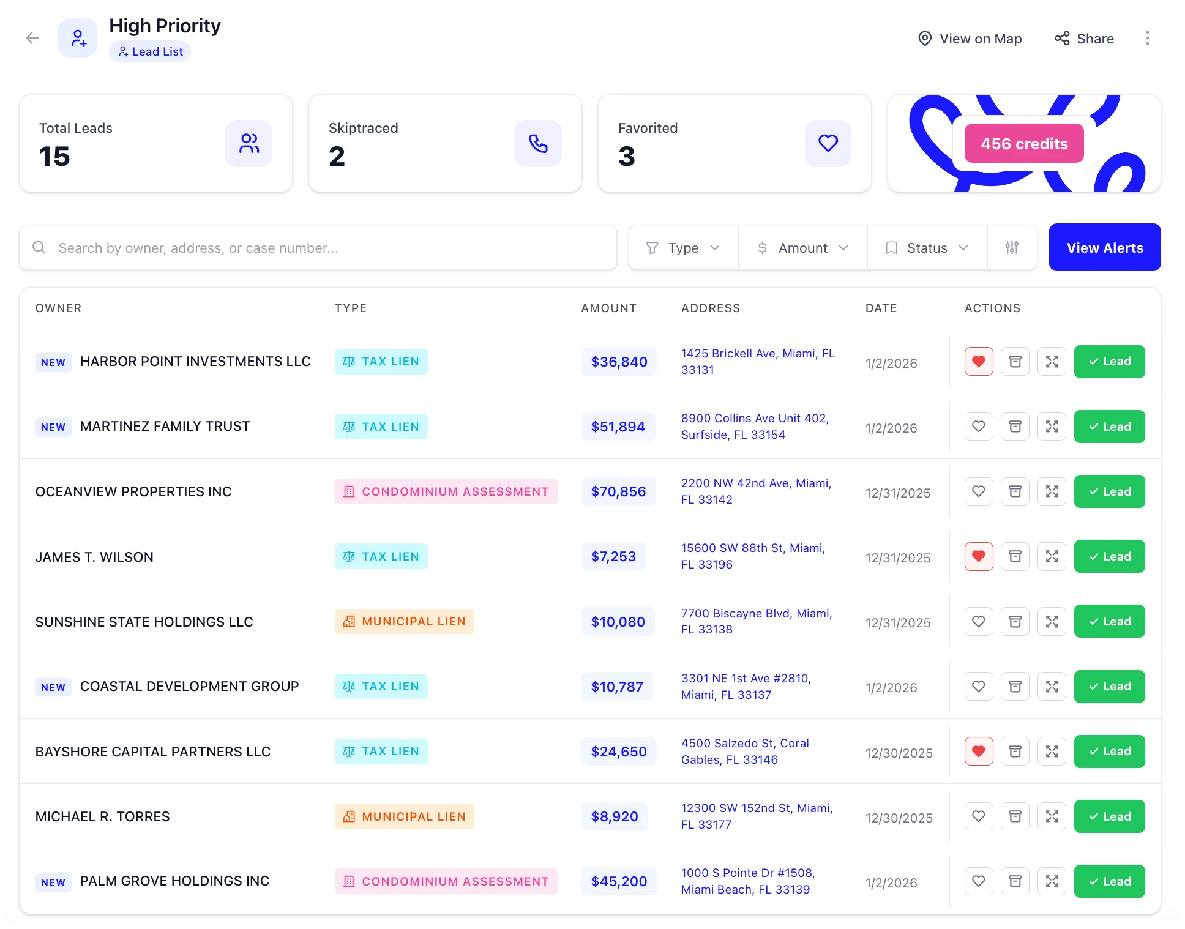Archive the Palm Grove Holdings lead

[1015, 881]
